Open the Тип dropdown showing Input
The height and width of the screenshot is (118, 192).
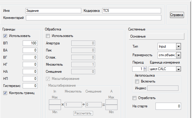[x=178, y=46]
